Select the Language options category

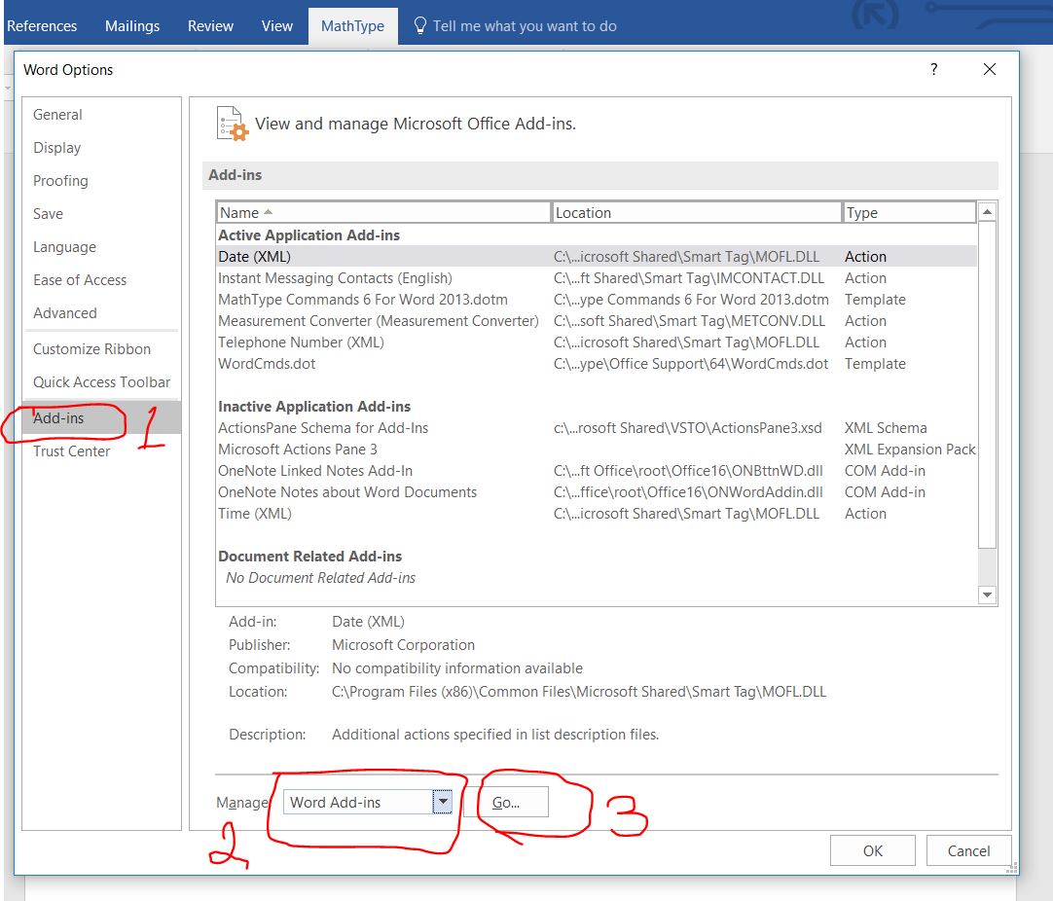click(101, 247)
